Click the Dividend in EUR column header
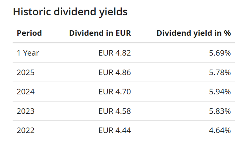The image size is (251, 148). tap(100, 33)
